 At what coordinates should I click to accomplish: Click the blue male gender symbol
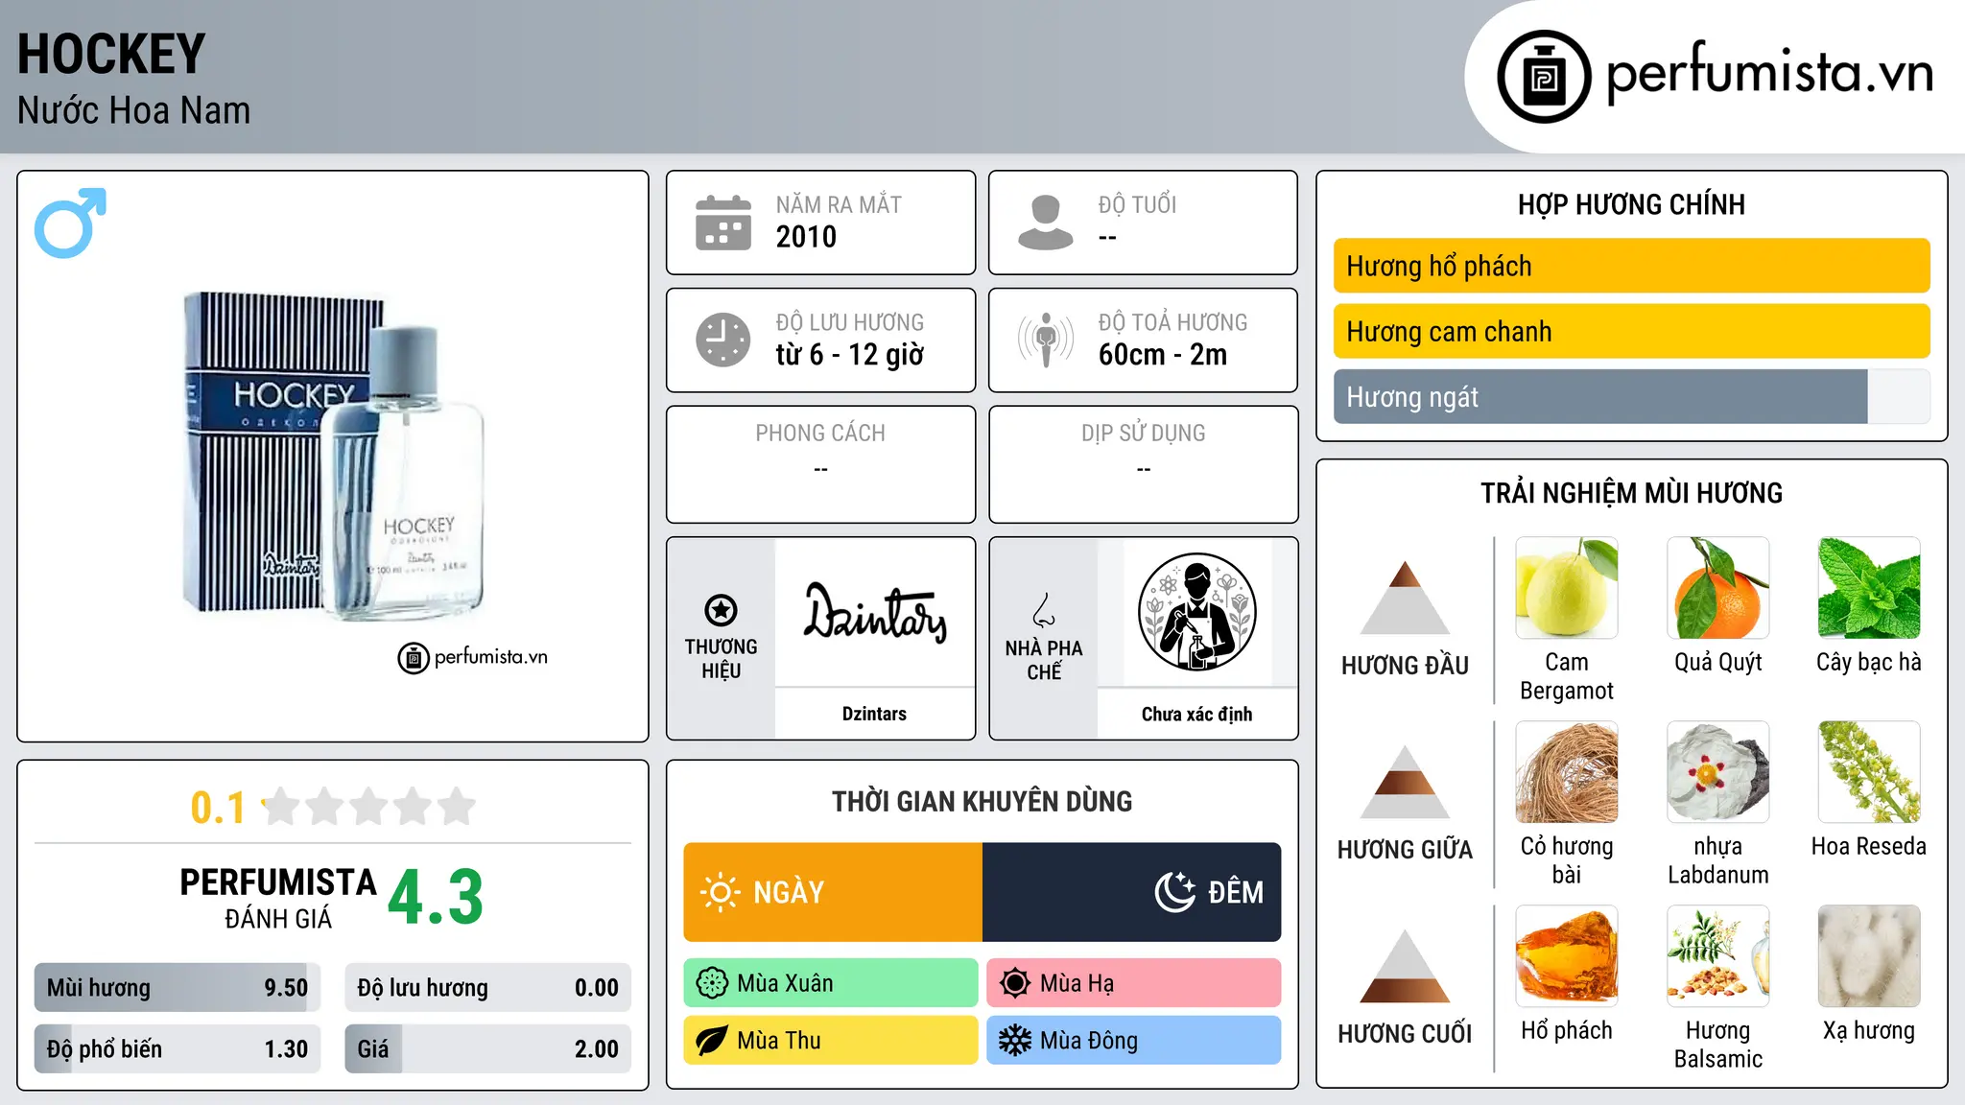click(x=70, y=223)
